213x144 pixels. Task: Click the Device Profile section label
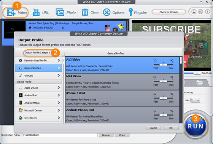(x=24, y=81)
